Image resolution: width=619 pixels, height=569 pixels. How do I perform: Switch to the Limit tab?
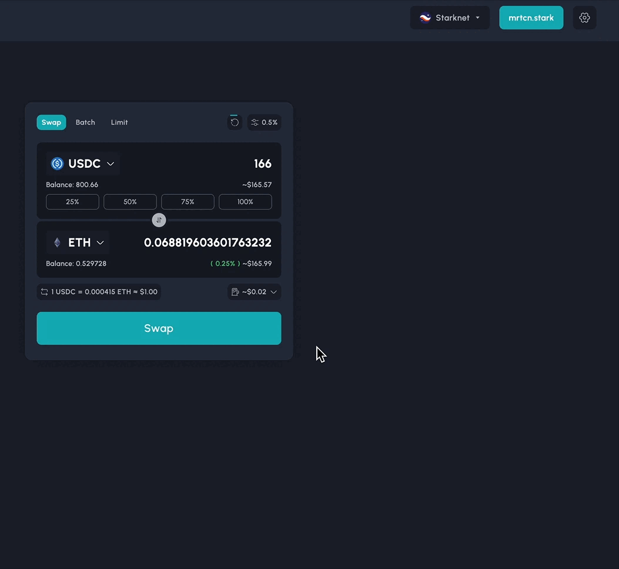click(119, 122)
